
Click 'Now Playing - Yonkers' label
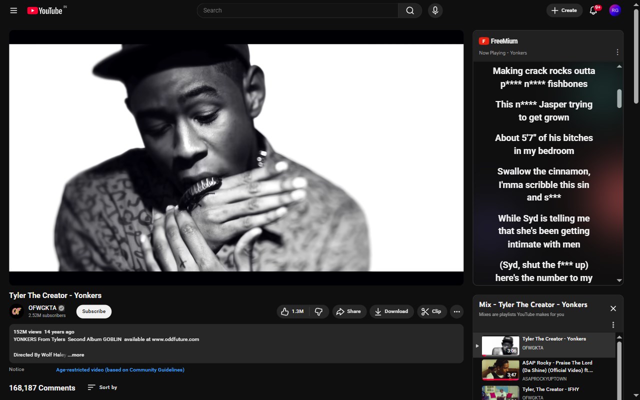[x=503, y=53]
